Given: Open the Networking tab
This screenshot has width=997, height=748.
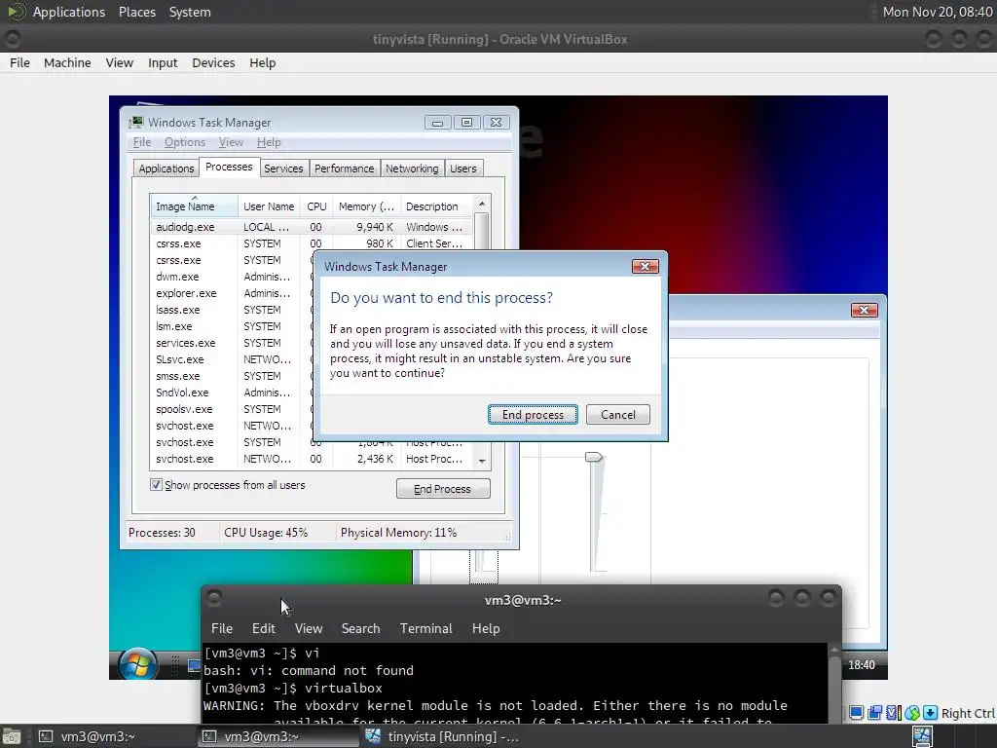Looking at the screenshot, I should click(412, 168).
